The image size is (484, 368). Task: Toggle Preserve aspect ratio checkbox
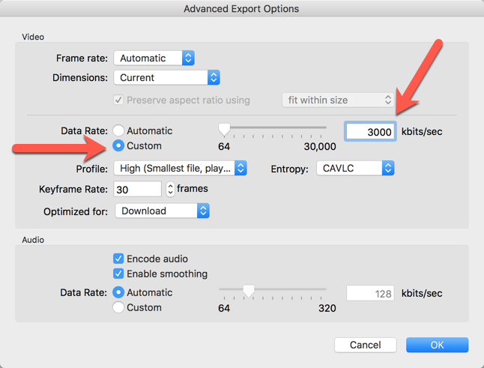118,100
